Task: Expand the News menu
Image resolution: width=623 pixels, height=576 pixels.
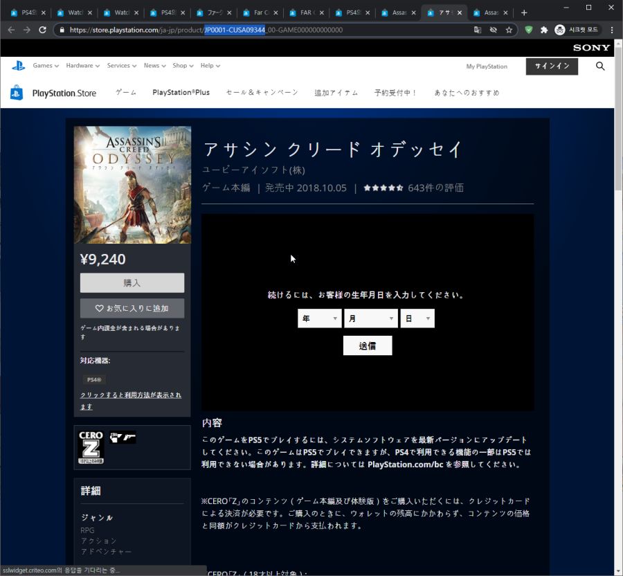Action: [x=154, y=66]
